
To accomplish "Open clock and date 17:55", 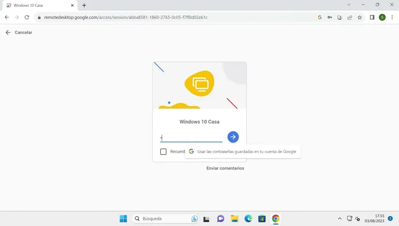I will coord(374,219).
